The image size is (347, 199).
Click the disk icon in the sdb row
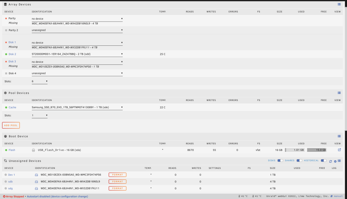pos(36,182)
